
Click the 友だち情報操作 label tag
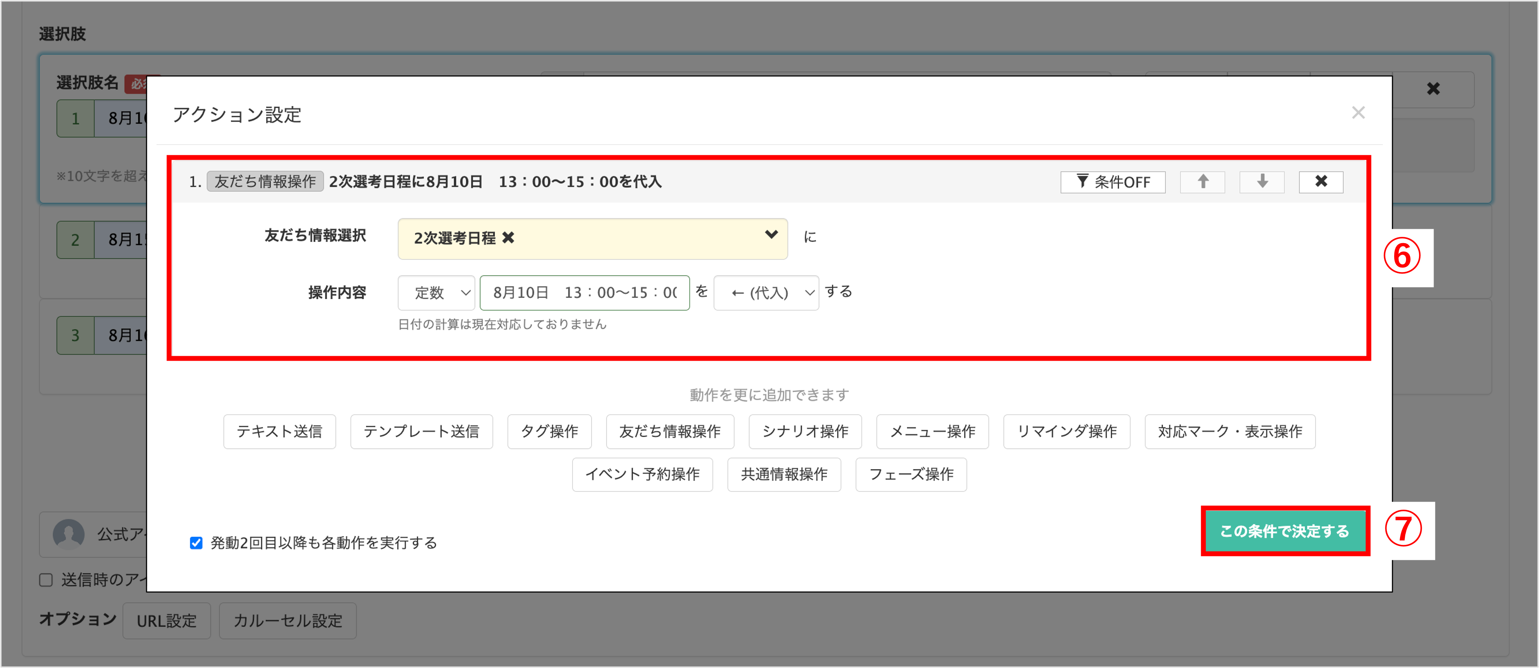pos(265,181)
